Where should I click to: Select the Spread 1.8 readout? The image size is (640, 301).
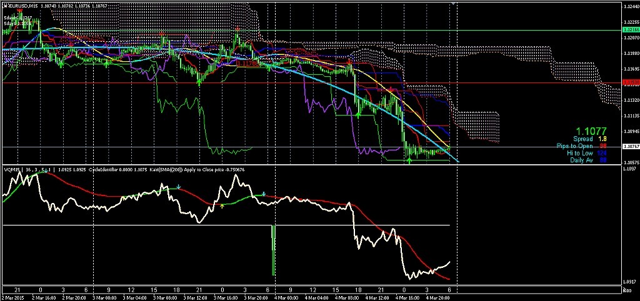[589, 139]
